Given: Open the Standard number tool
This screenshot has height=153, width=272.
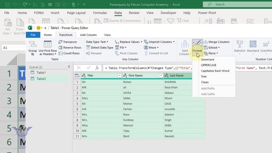Looking at the screenshot, I should coord(253,47).
